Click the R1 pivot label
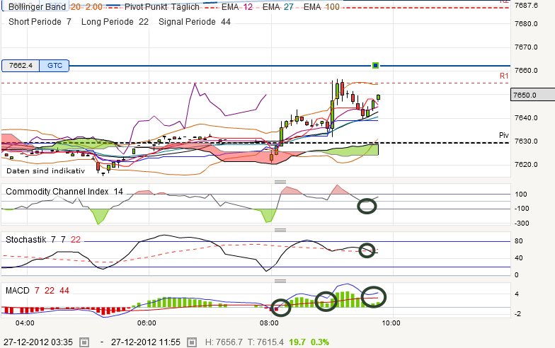 click(x=504, y=76)
